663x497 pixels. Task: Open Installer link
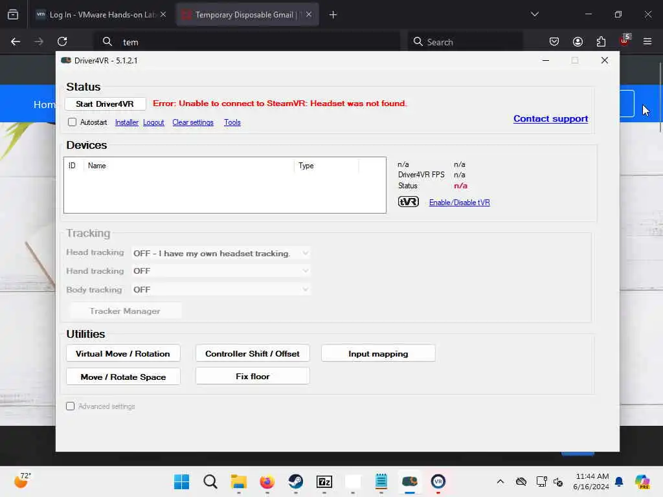click(127, 122)
